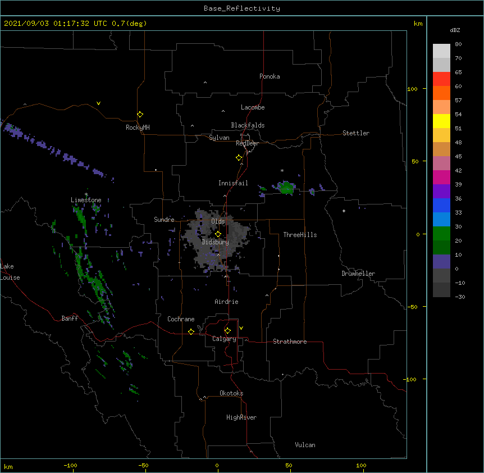
Task: Click the white caret marker southwest of Ponoka
Action: point(206,83)
